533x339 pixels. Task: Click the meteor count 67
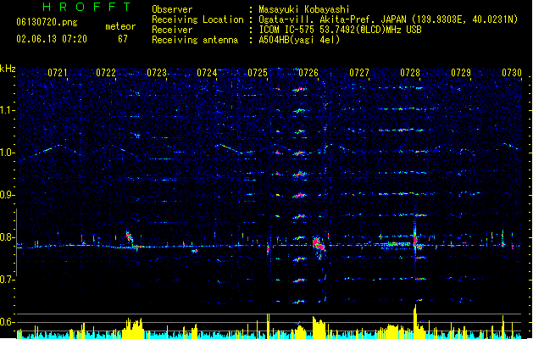click(x=123, y=39)
